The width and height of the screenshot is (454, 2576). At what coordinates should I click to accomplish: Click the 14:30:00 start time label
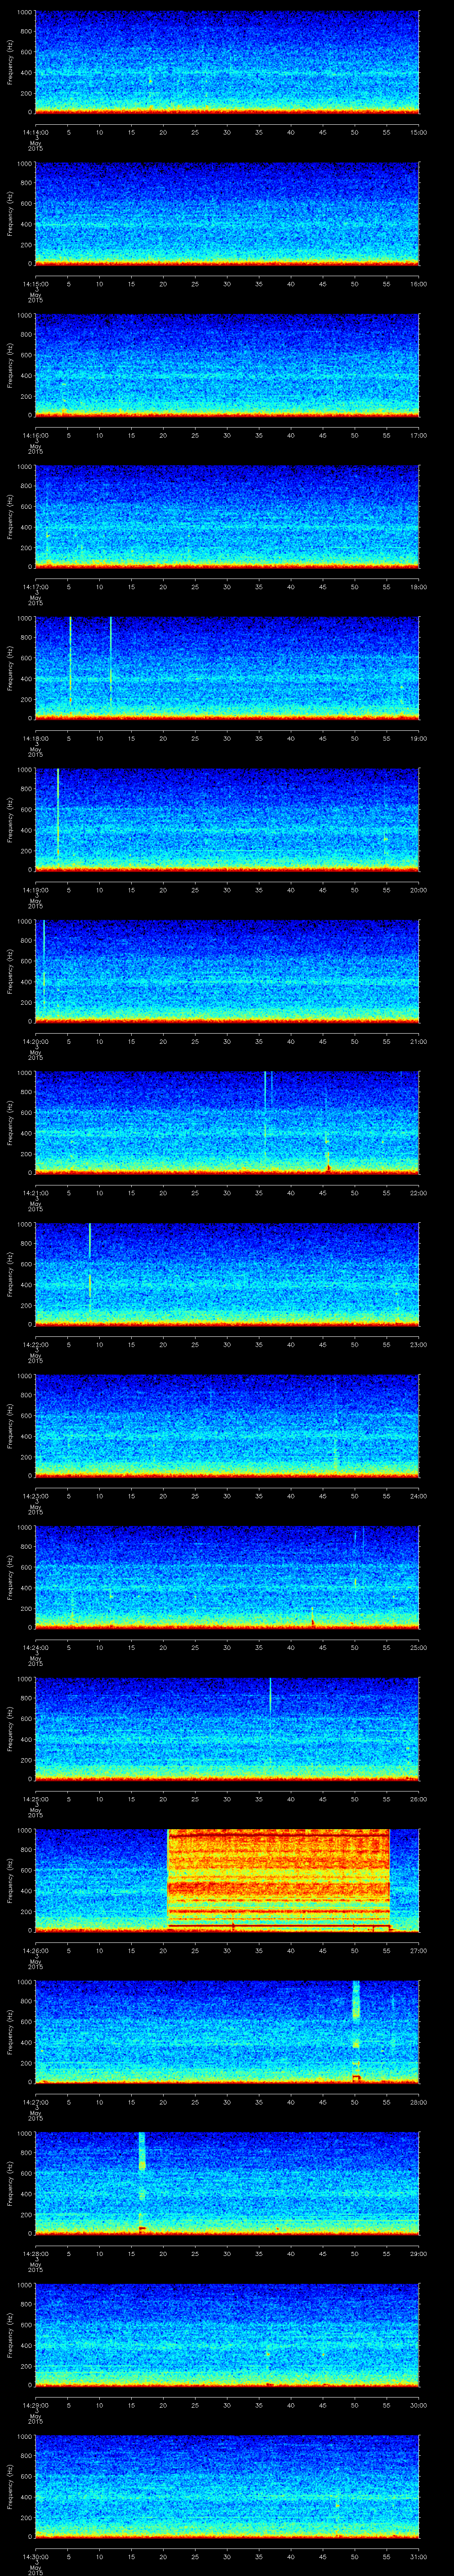(35, 2557)
